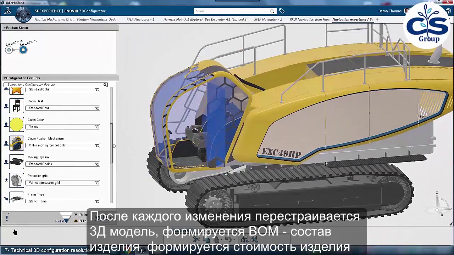Click the Build label

point(83,221)
